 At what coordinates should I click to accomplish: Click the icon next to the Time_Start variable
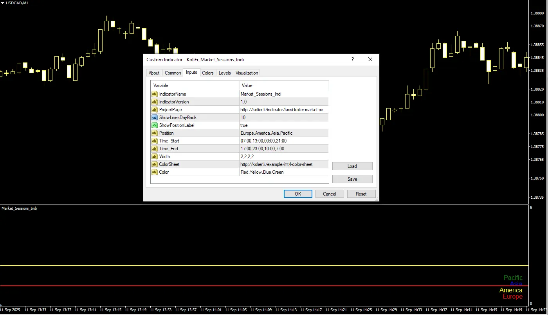click(154, 141)
